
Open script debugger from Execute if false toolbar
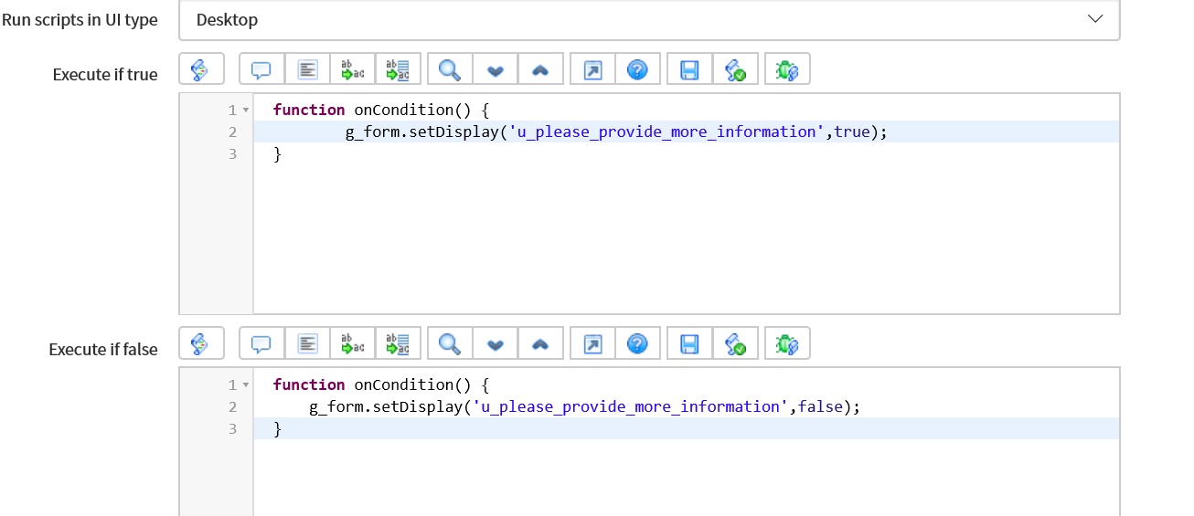click(x=787, y=343)
